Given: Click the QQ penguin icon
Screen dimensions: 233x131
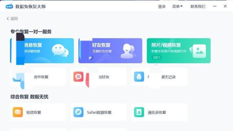Looking at the screenshot, I should [139, 77].
